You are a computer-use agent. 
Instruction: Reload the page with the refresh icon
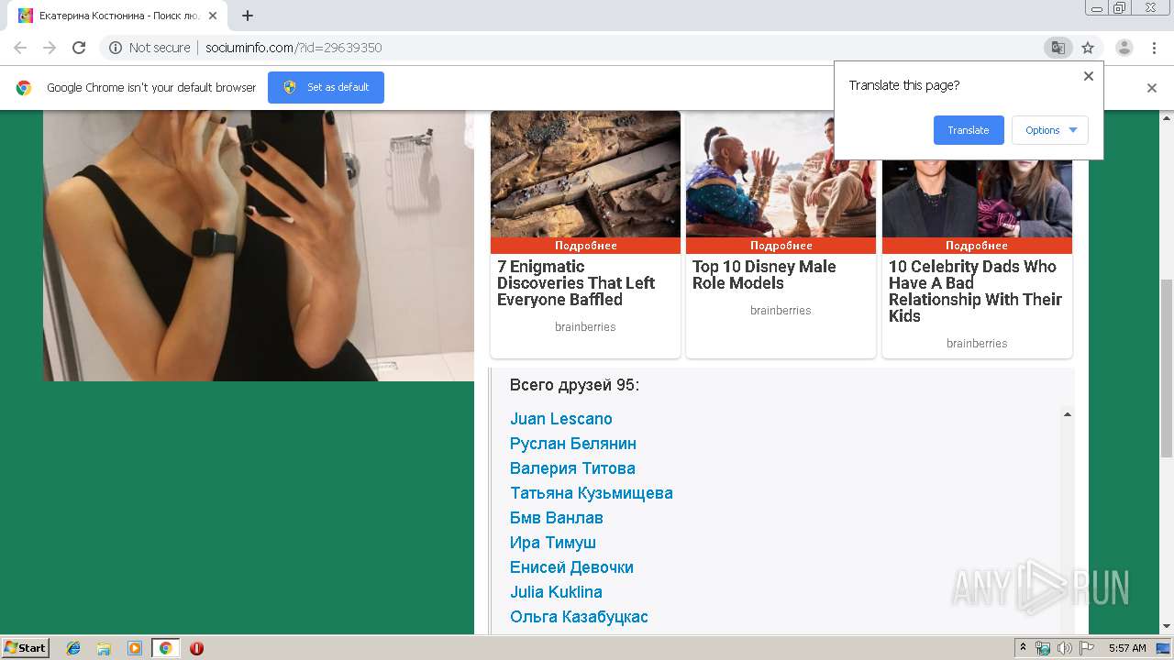tap(79, 48)
